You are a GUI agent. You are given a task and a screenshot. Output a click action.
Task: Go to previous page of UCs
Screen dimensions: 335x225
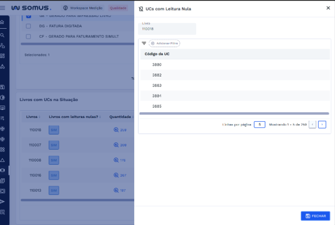(313, 125)
